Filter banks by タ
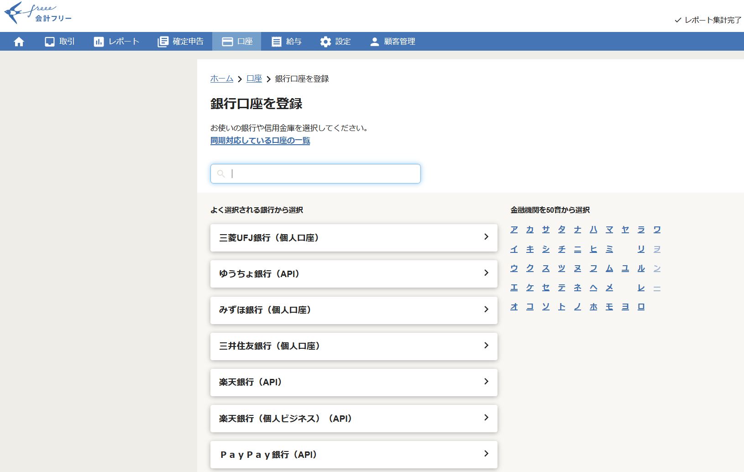Viewport: 744px width, 472px height. tap(562, 230)
